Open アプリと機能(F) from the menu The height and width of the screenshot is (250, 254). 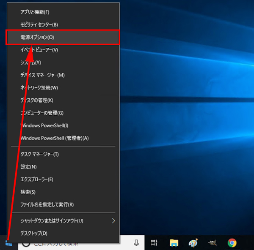tap(63, 12)
